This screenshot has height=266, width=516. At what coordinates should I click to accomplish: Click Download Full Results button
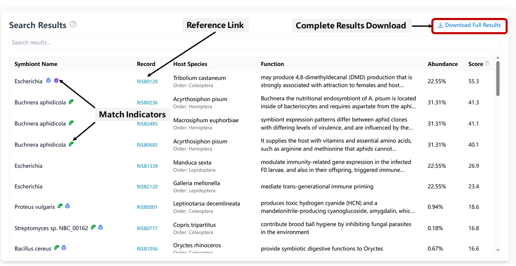[x=469, y=25]
